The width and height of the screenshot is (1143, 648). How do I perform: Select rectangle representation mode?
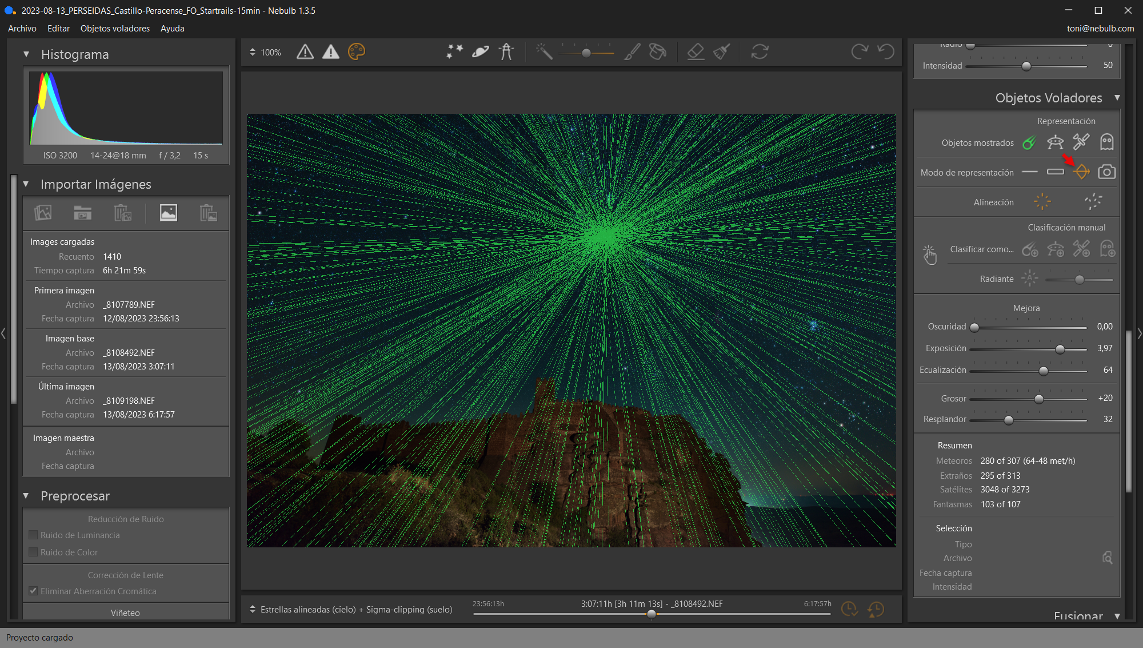(1055, 172)
